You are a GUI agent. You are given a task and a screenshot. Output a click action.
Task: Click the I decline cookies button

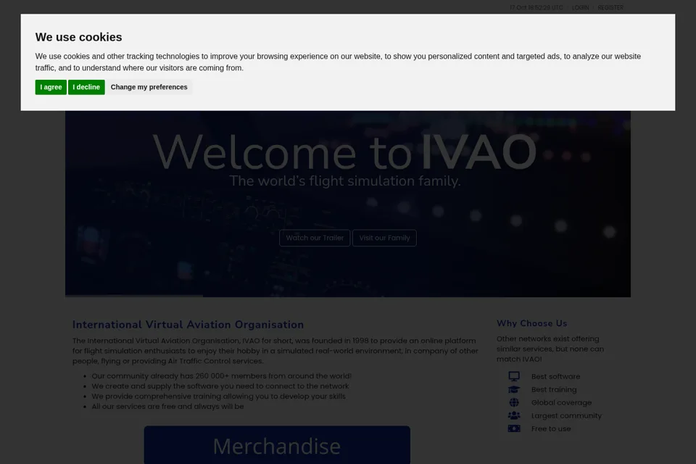point(86,87)
